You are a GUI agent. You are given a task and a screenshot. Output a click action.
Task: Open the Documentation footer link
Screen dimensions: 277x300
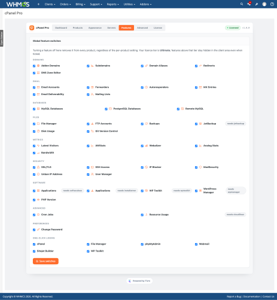(252, 296)
